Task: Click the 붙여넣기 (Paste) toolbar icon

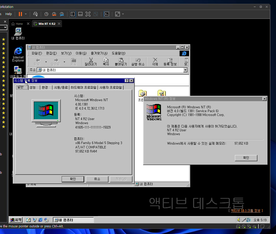Action: [x=121, y=62]
